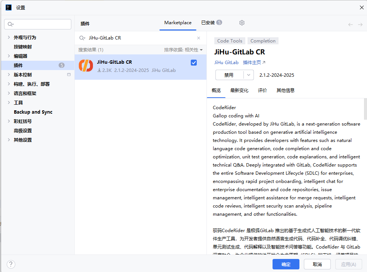
Task: Click the 2.3K downloads count
Action: click(x=105, y=70)
